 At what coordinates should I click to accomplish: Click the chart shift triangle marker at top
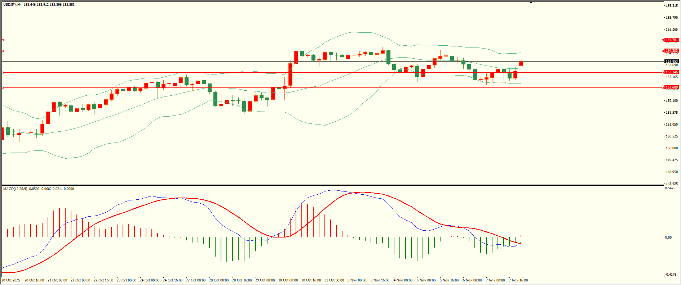[531, 3]
